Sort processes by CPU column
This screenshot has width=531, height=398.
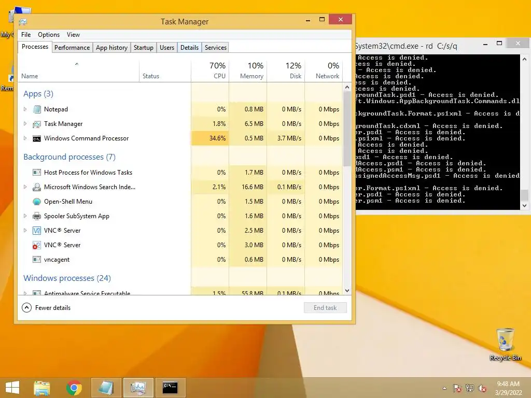click(x=210, y=71)
